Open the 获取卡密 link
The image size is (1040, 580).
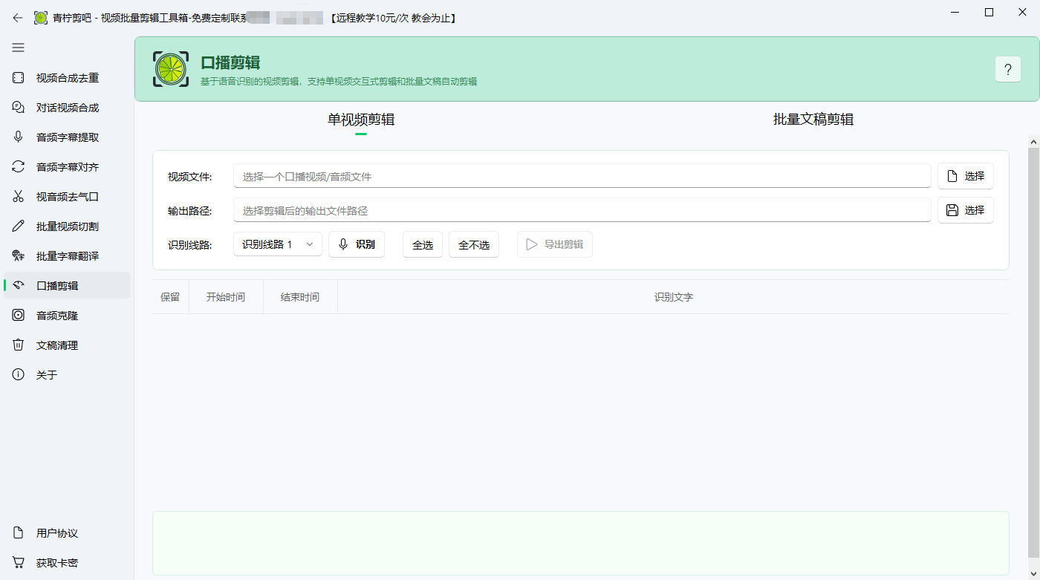[67, 563]
